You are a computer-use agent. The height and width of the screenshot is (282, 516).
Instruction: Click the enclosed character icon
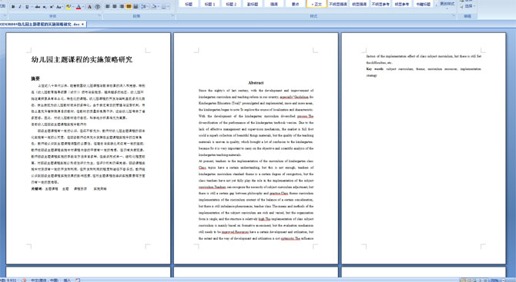pos(97,7)
